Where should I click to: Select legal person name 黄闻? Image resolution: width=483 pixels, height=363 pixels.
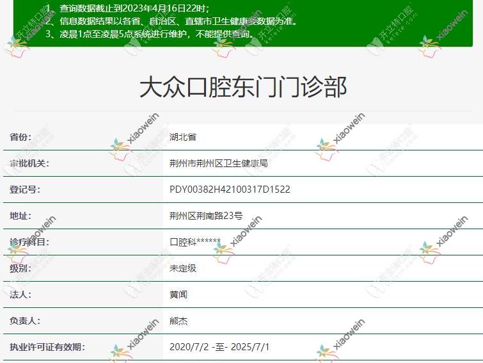coord(178,294)
